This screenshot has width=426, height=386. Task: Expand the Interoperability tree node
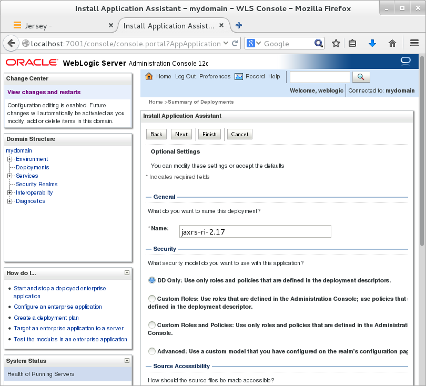(10, 192)
